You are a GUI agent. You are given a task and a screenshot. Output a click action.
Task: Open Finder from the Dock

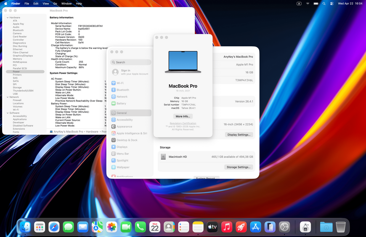coord(25,227)
